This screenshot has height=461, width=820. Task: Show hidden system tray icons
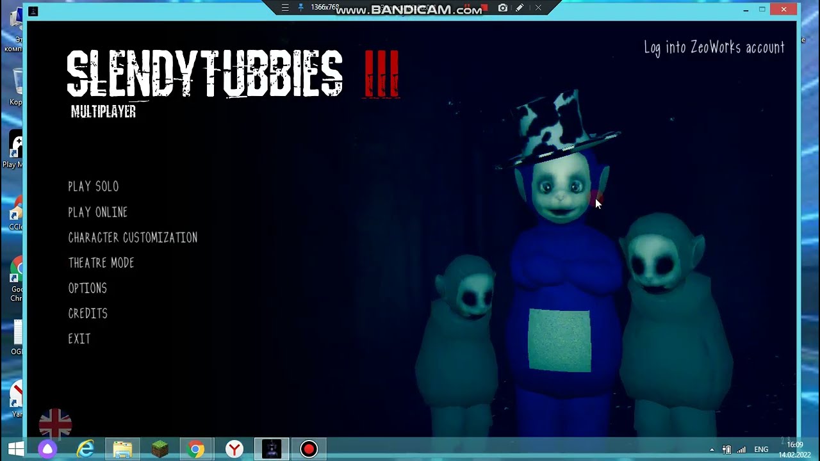click(712, 449)
